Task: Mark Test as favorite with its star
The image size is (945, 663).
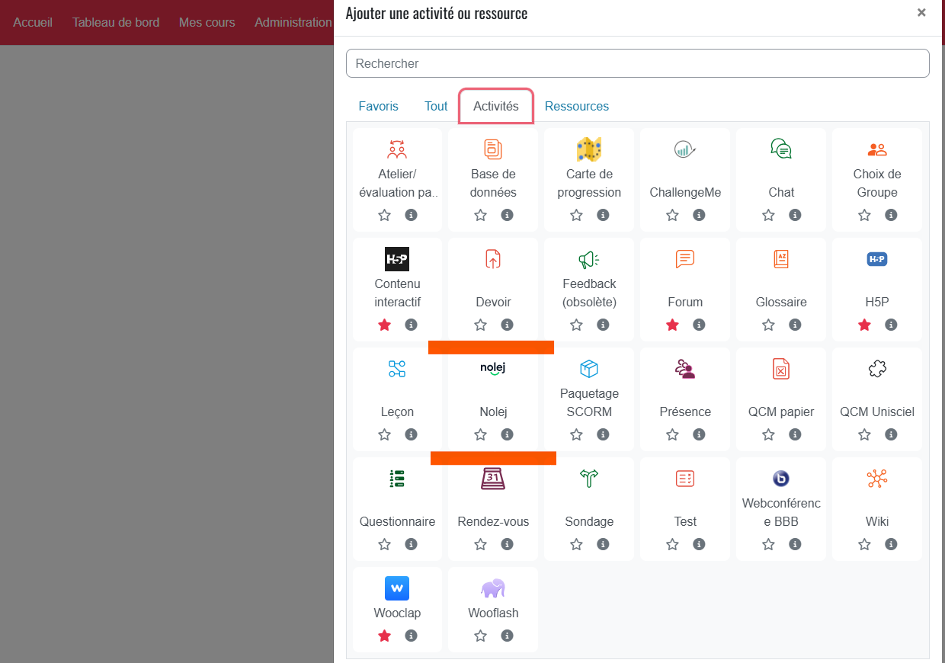Action: click(672, 544)
